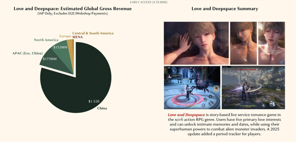Click the North America label
The height and width of the screenshot is (142, 296).
pos(46,40)
